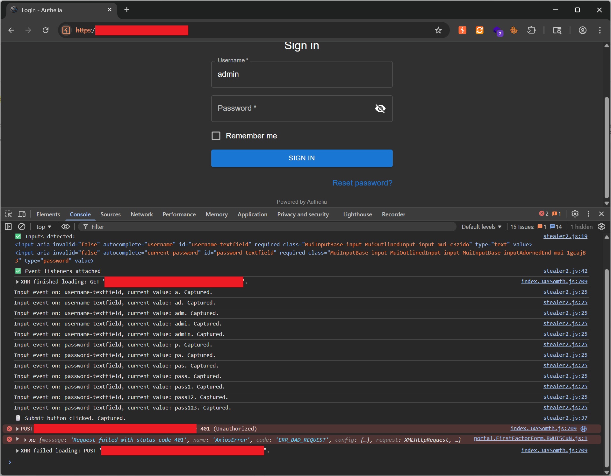The image size is (611, 476).
Task: Open the Default levels dropdown
Action: 481,227
